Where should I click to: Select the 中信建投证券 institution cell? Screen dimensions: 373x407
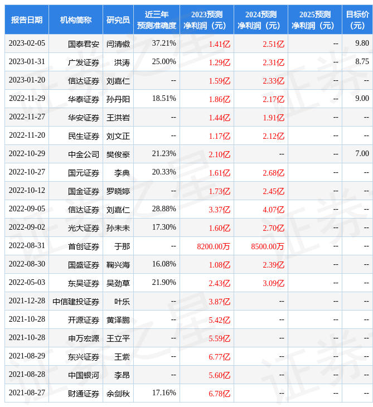point(76,301)
